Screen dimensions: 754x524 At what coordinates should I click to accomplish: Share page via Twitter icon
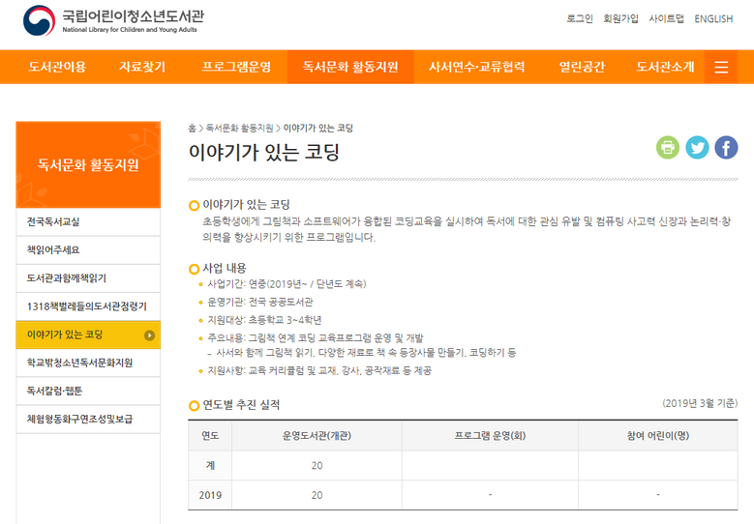click(x=697, y=147)
